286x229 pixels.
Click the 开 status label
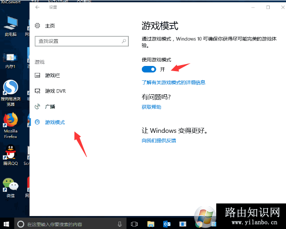[x=162, y=69]
